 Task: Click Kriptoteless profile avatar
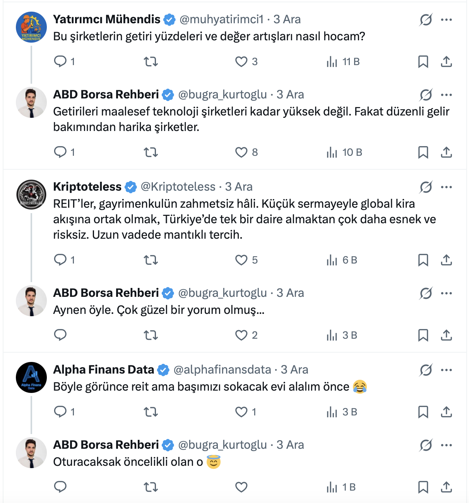pyautogui.click(x=31, y=195)
